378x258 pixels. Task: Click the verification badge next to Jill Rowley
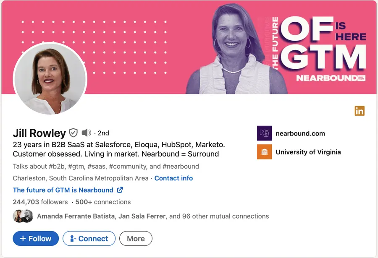[x=74, y=133]
